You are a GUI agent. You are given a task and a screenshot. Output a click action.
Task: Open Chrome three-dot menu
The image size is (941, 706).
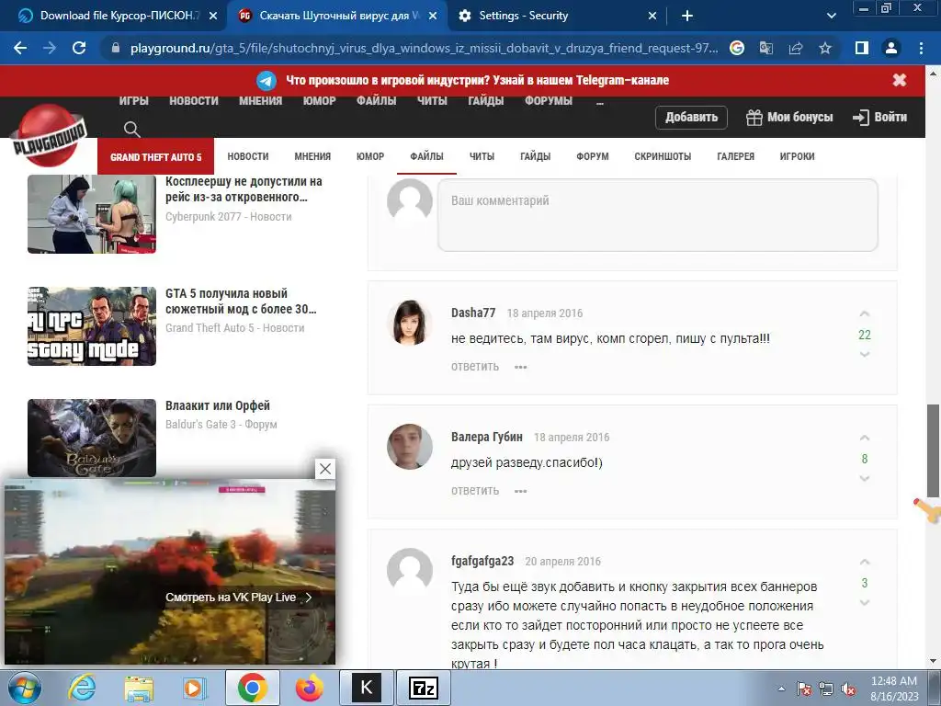pos(921,48)
